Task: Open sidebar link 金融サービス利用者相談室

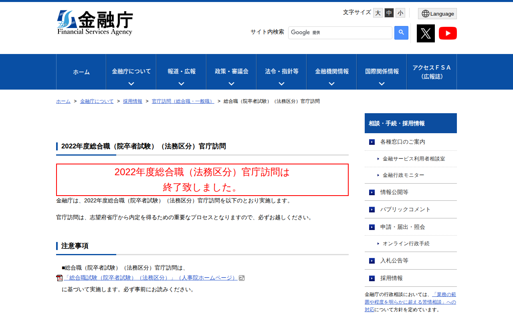Action: click(x=414, y=159)
